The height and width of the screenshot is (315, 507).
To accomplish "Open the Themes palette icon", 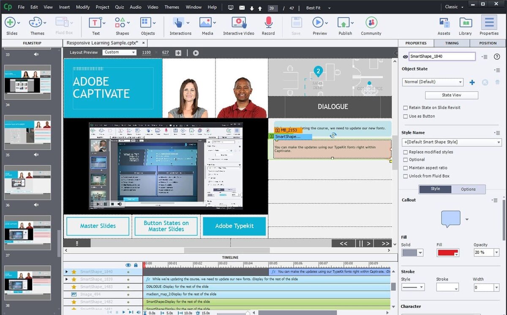I will point(35,23).
